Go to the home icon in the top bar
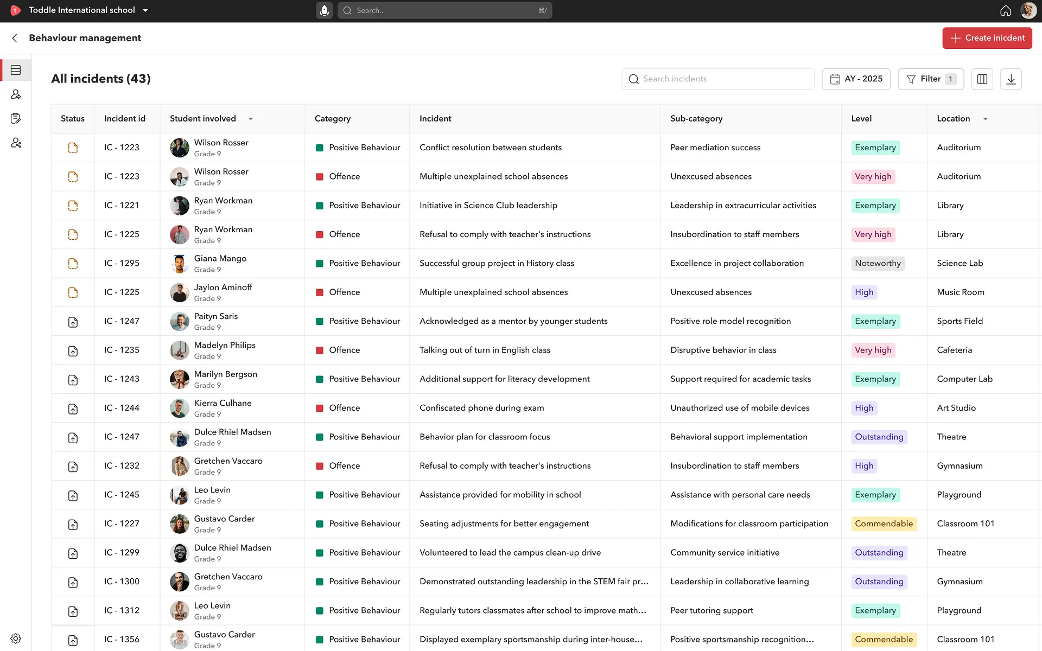Screen dimensions: 1042x651 1005,10
